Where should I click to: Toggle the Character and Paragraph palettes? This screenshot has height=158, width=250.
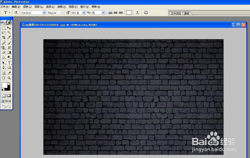coord(146,13)
